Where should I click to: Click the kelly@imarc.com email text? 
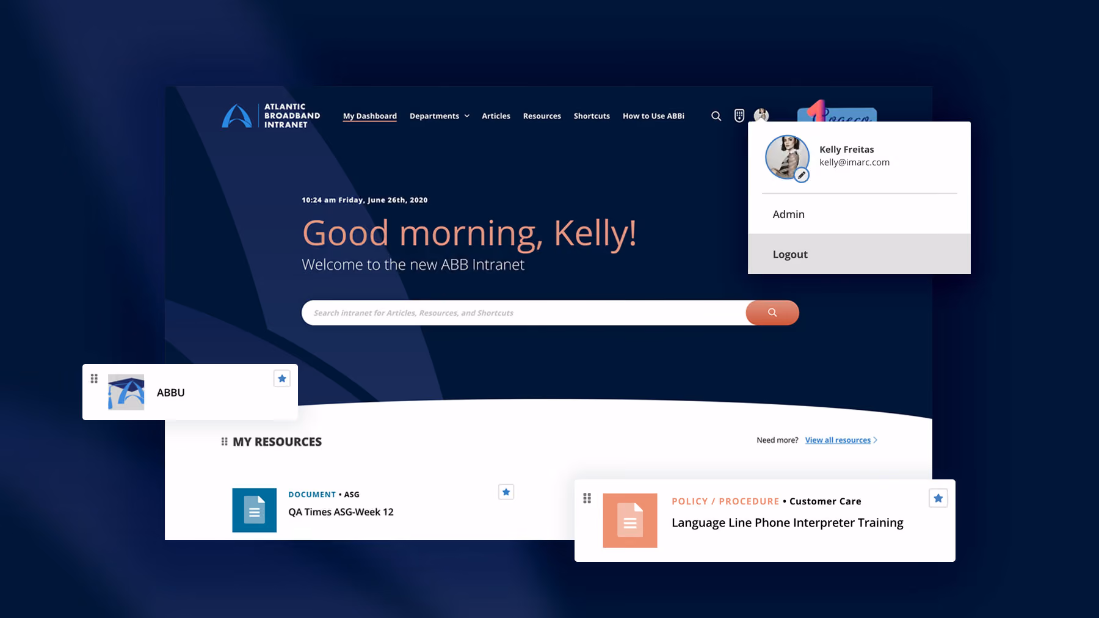tap(854, 162)
